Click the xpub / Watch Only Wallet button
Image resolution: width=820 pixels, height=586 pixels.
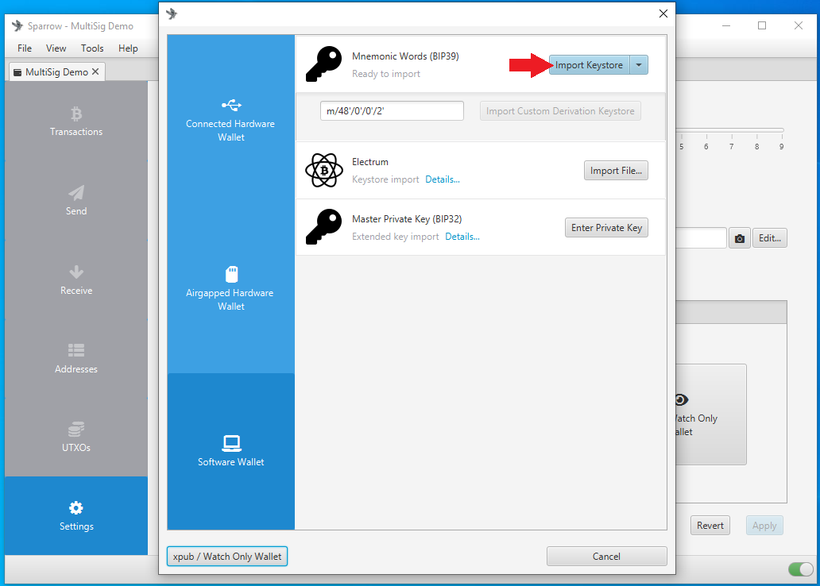(227, 556)
